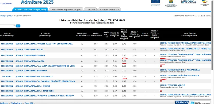Open Școala Gimnazială Alexandru Bădăuță Zâmbreasca link
Screen dimensions: 214x104
click(x=45, y=81)
